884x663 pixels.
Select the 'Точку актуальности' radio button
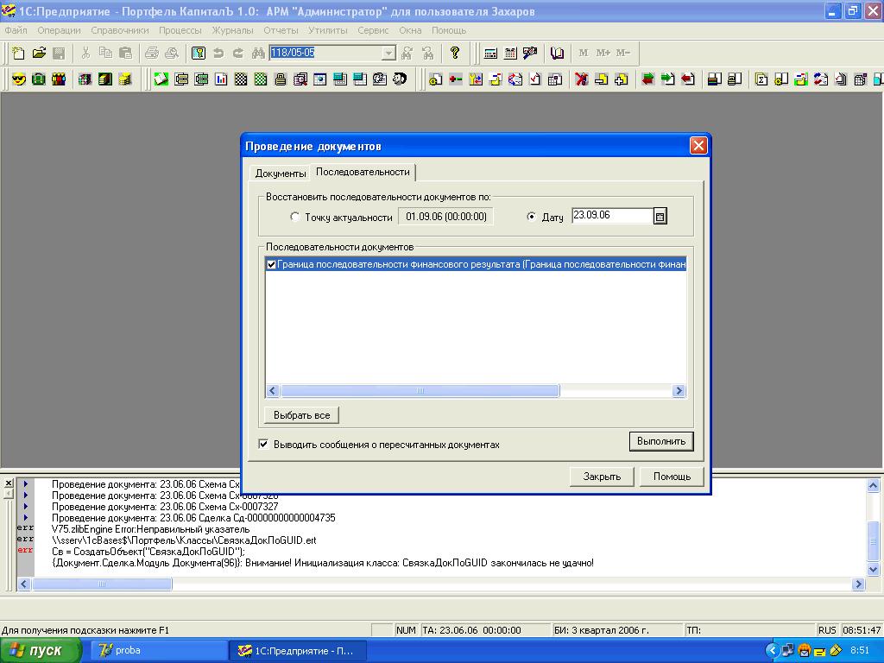(295, 217)
